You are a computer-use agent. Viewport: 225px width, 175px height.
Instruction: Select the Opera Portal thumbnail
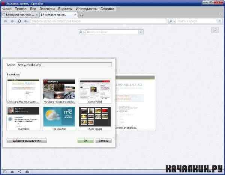[95, 91]
